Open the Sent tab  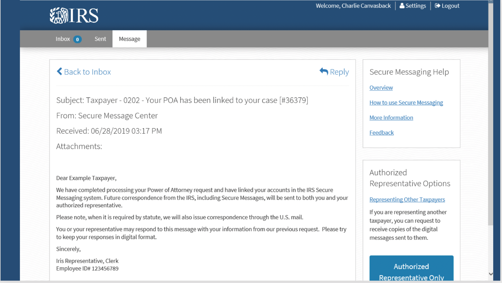click(100, 39)
